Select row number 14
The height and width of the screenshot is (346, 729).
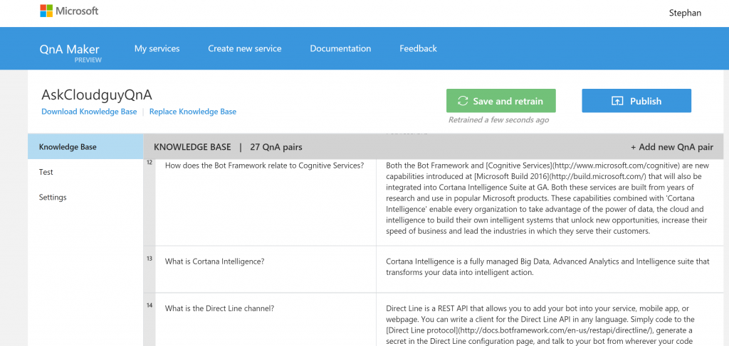point(150,306)
